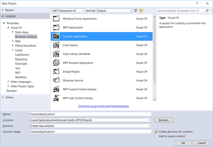Open the help question mark
213x147 pixels.
pyautogui.click(x=197, y=4)
